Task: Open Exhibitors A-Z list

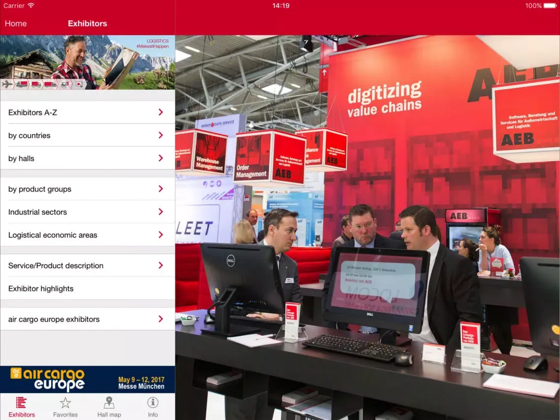Action: (x=88, y=112)
